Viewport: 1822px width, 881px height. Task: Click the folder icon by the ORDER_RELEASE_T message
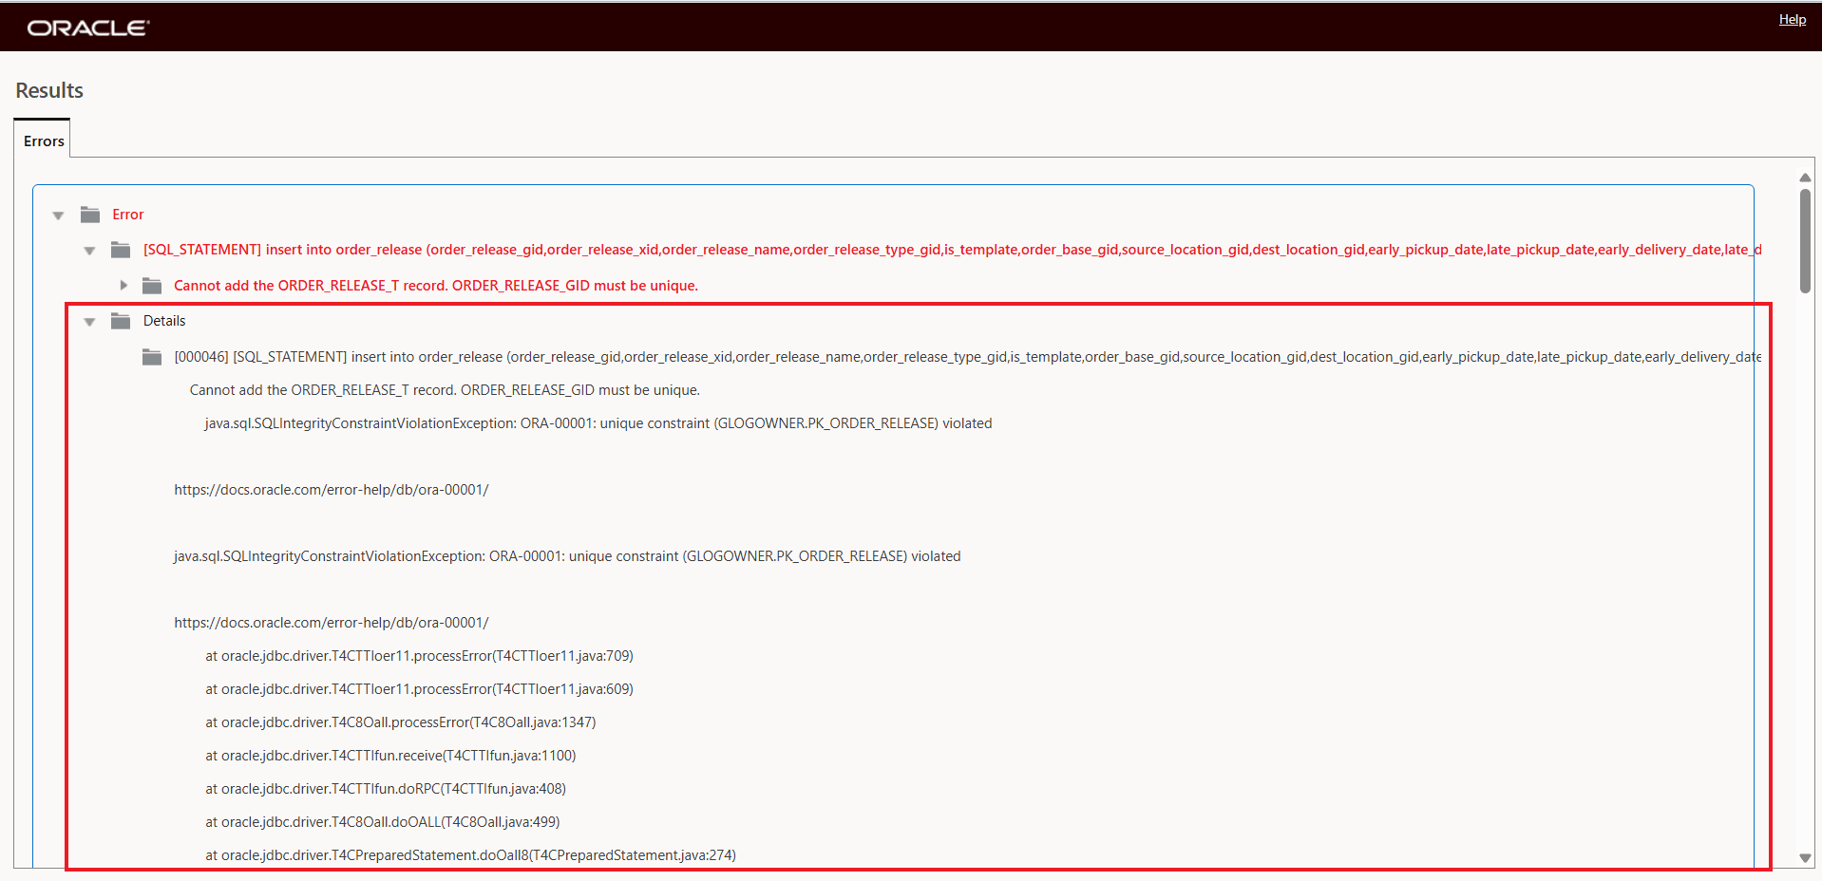(x=152, y=285)
